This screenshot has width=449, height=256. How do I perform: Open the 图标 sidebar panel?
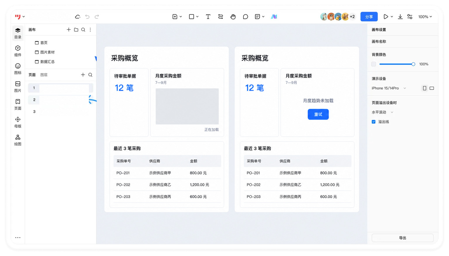[x=18, y=69]
